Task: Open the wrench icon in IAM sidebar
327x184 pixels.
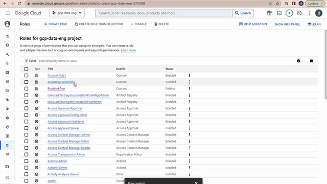Action: coord(7,54)
